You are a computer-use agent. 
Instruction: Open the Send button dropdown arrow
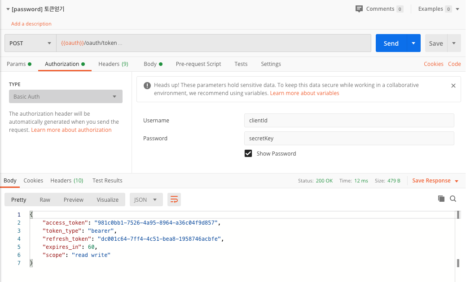[x=413, y=43]
